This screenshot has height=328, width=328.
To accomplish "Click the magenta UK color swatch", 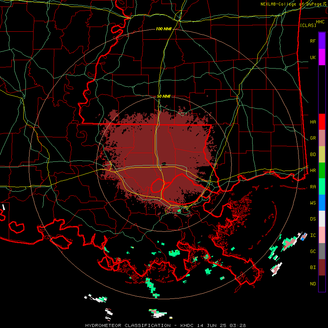I will click(322, 57).
